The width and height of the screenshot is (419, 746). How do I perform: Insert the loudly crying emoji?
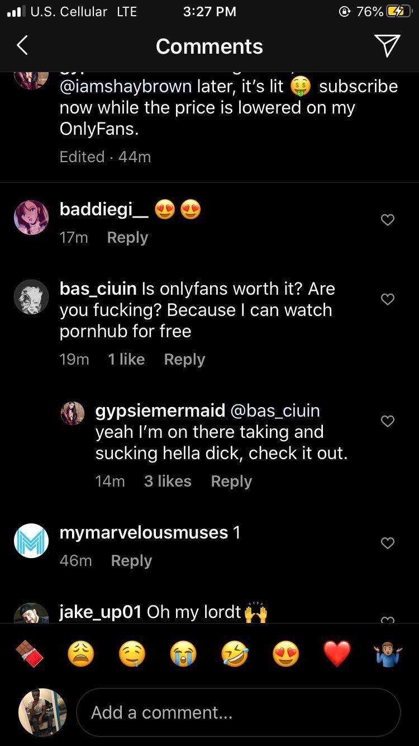183,654
